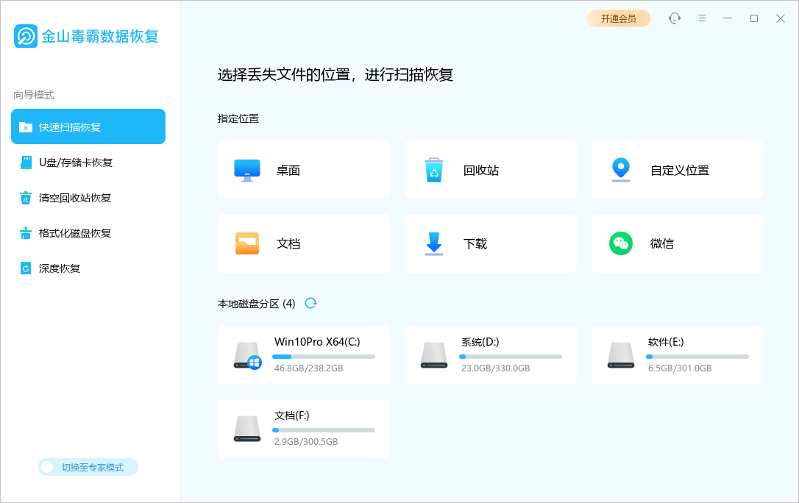Click the 下载 blue arrow icon
This screenshot has width=799, height=503.
click(434, 243)
